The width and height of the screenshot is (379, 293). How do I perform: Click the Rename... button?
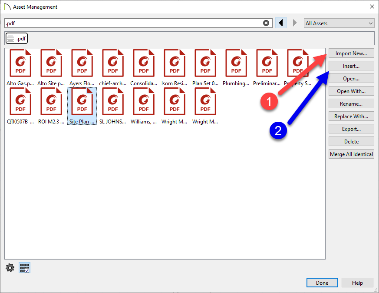(351, 103)
